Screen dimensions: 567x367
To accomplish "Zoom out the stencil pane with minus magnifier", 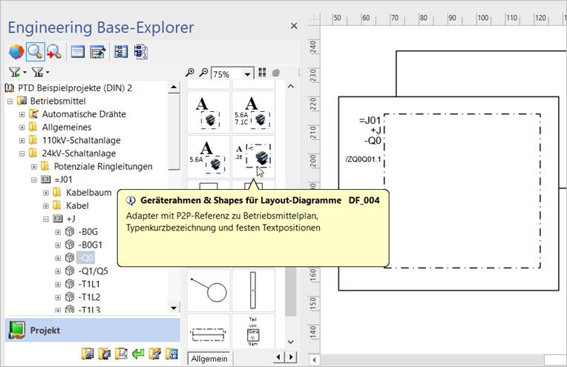I will pyautogui.click(x=204, y=73).
